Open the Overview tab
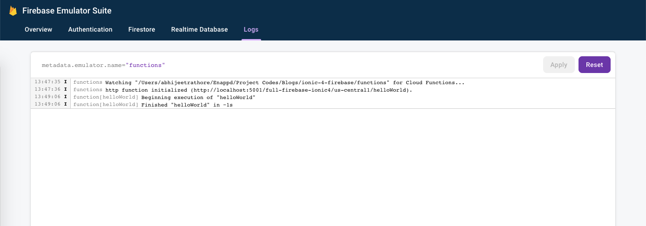The height and width of the screenshot is (226, 646). point(39,29)
